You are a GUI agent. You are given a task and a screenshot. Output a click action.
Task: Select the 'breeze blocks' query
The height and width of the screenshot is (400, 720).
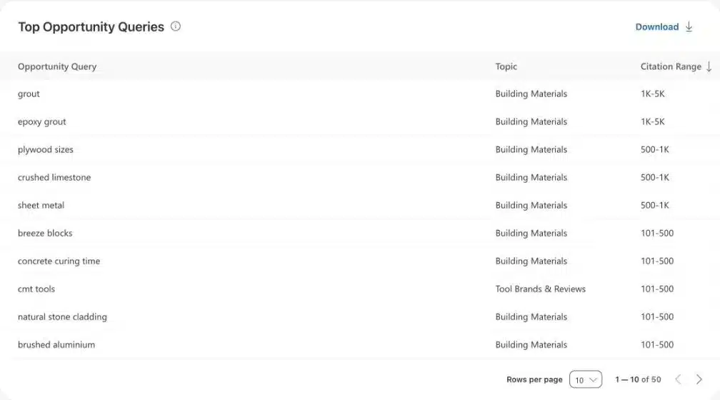45,234
